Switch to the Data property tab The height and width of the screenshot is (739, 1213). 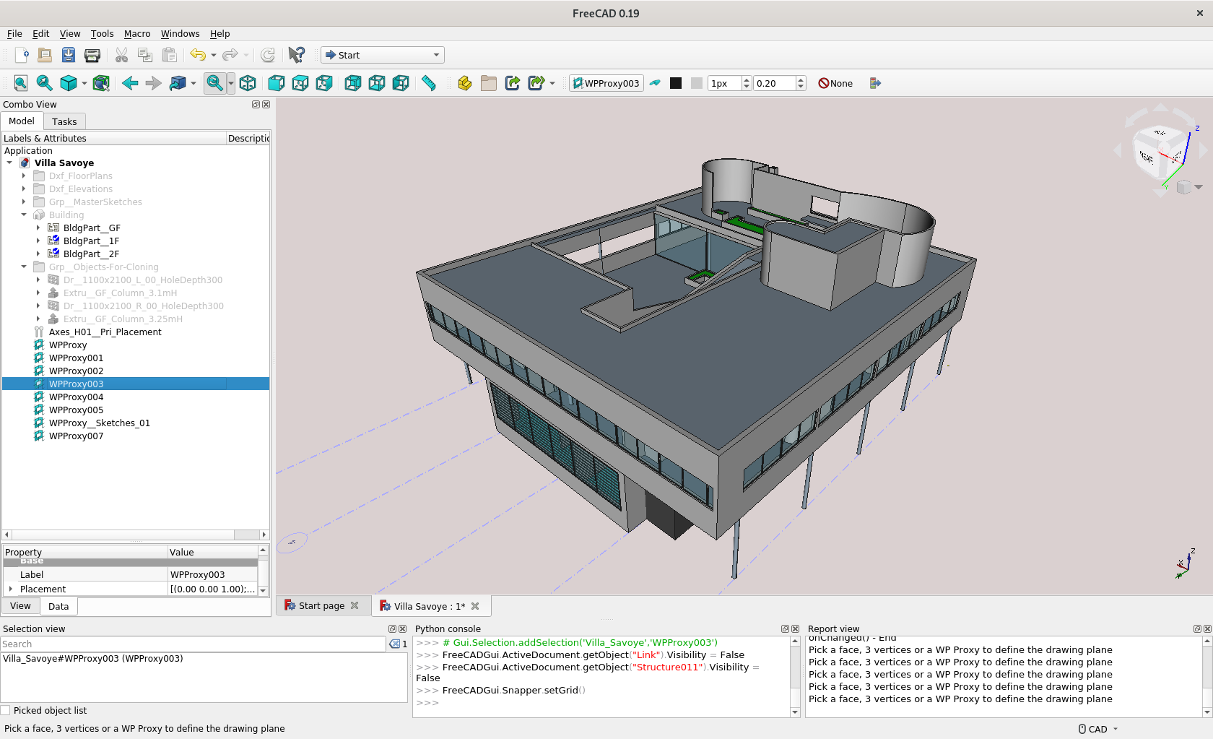pyautogui.click(x=58, y=606)
